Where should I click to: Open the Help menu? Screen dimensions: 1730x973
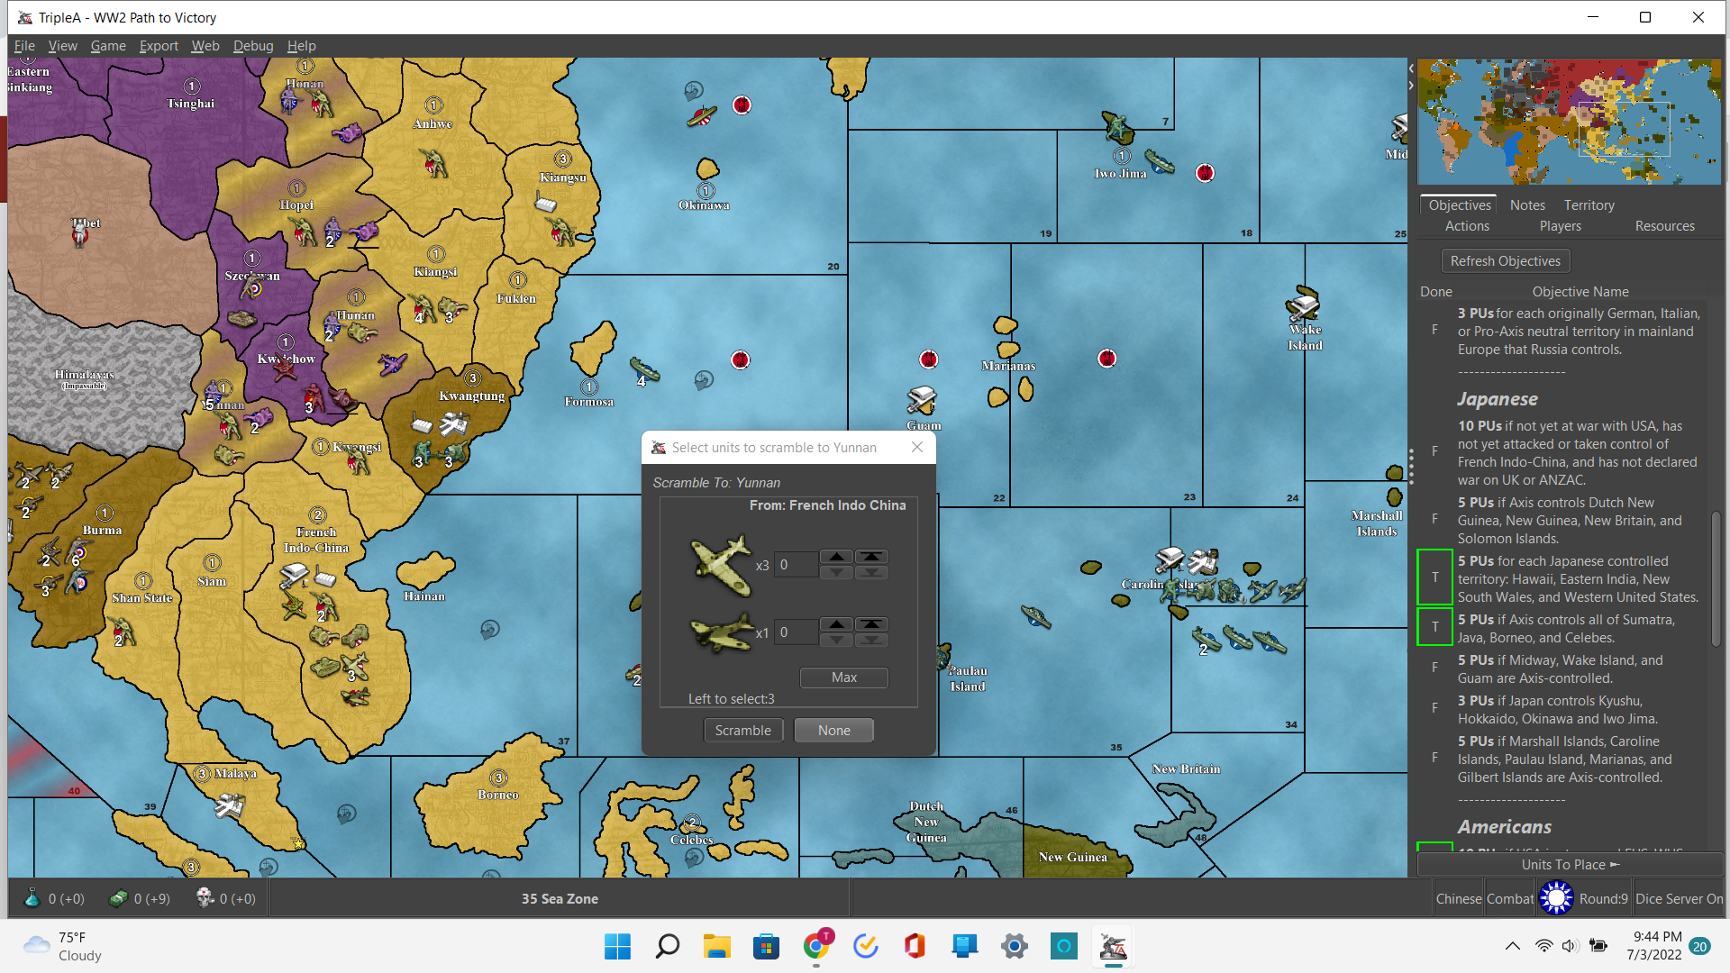tap(301, 46)
